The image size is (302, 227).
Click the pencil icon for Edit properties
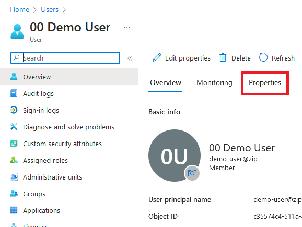tap(157, 57)
